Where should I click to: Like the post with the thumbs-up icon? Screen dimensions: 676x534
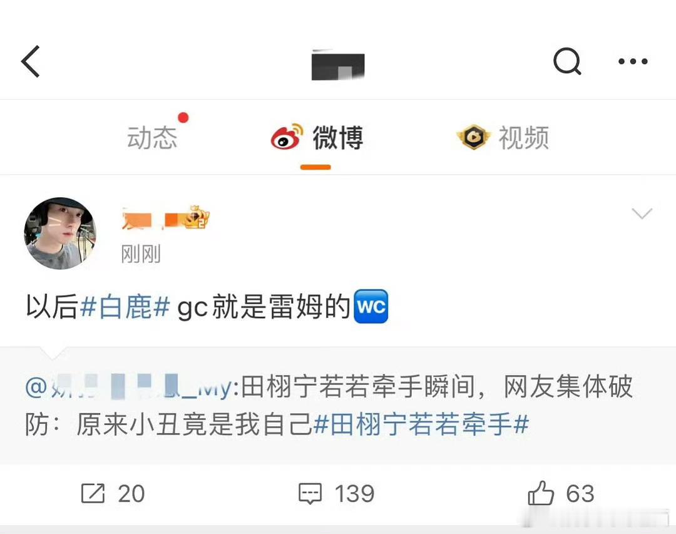point(541,493)
